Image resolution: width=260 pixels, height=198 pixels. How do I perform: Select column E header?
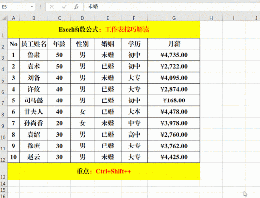(108, 18)
